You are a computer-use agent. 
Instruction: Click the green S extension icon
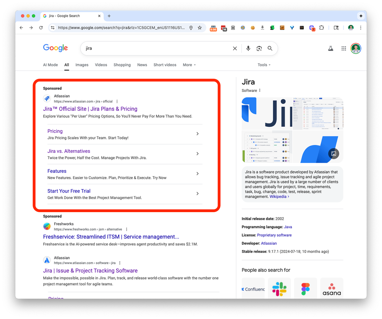(x=272, y=28)
